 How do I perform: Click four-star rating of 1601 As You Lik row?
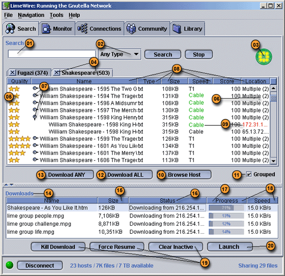[19, 146]
